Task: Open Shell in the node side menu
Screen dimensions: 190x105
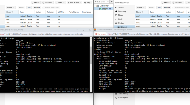Action: coord(120,19)
